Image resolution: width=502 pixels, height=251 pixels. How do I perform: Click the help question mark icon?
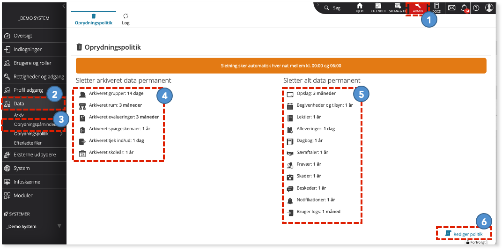tap(476, 7)
